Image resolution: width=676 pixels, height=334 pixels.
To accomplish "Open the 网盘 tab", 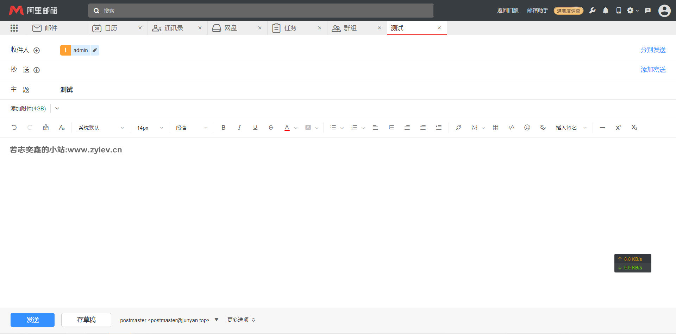I will [x=231, y=28].
